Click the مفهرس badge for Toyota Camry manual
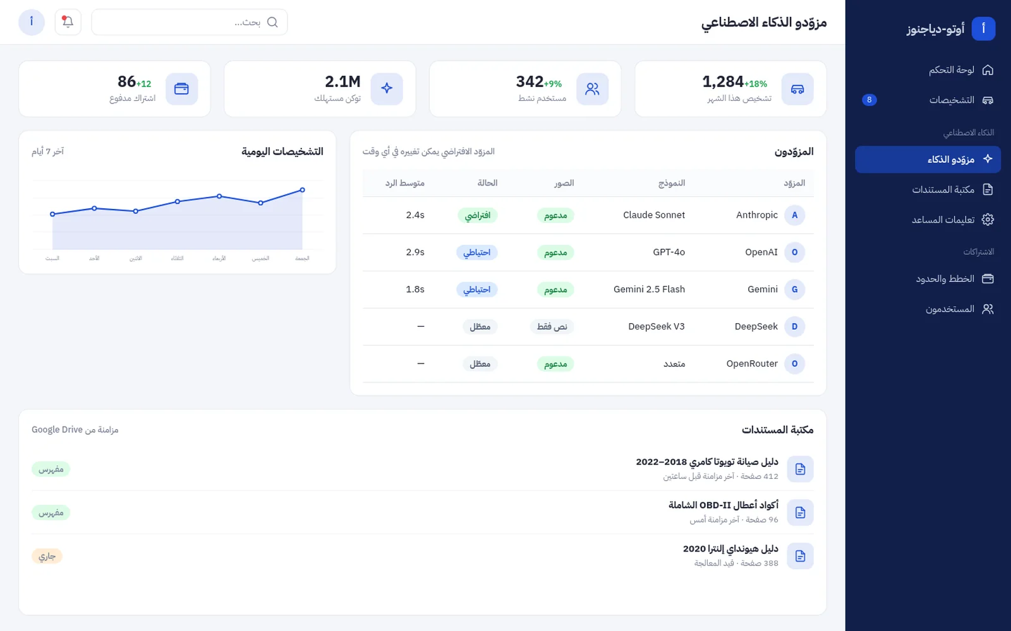The height and width of the screenshot is (631, 1011). pos(51,469)
